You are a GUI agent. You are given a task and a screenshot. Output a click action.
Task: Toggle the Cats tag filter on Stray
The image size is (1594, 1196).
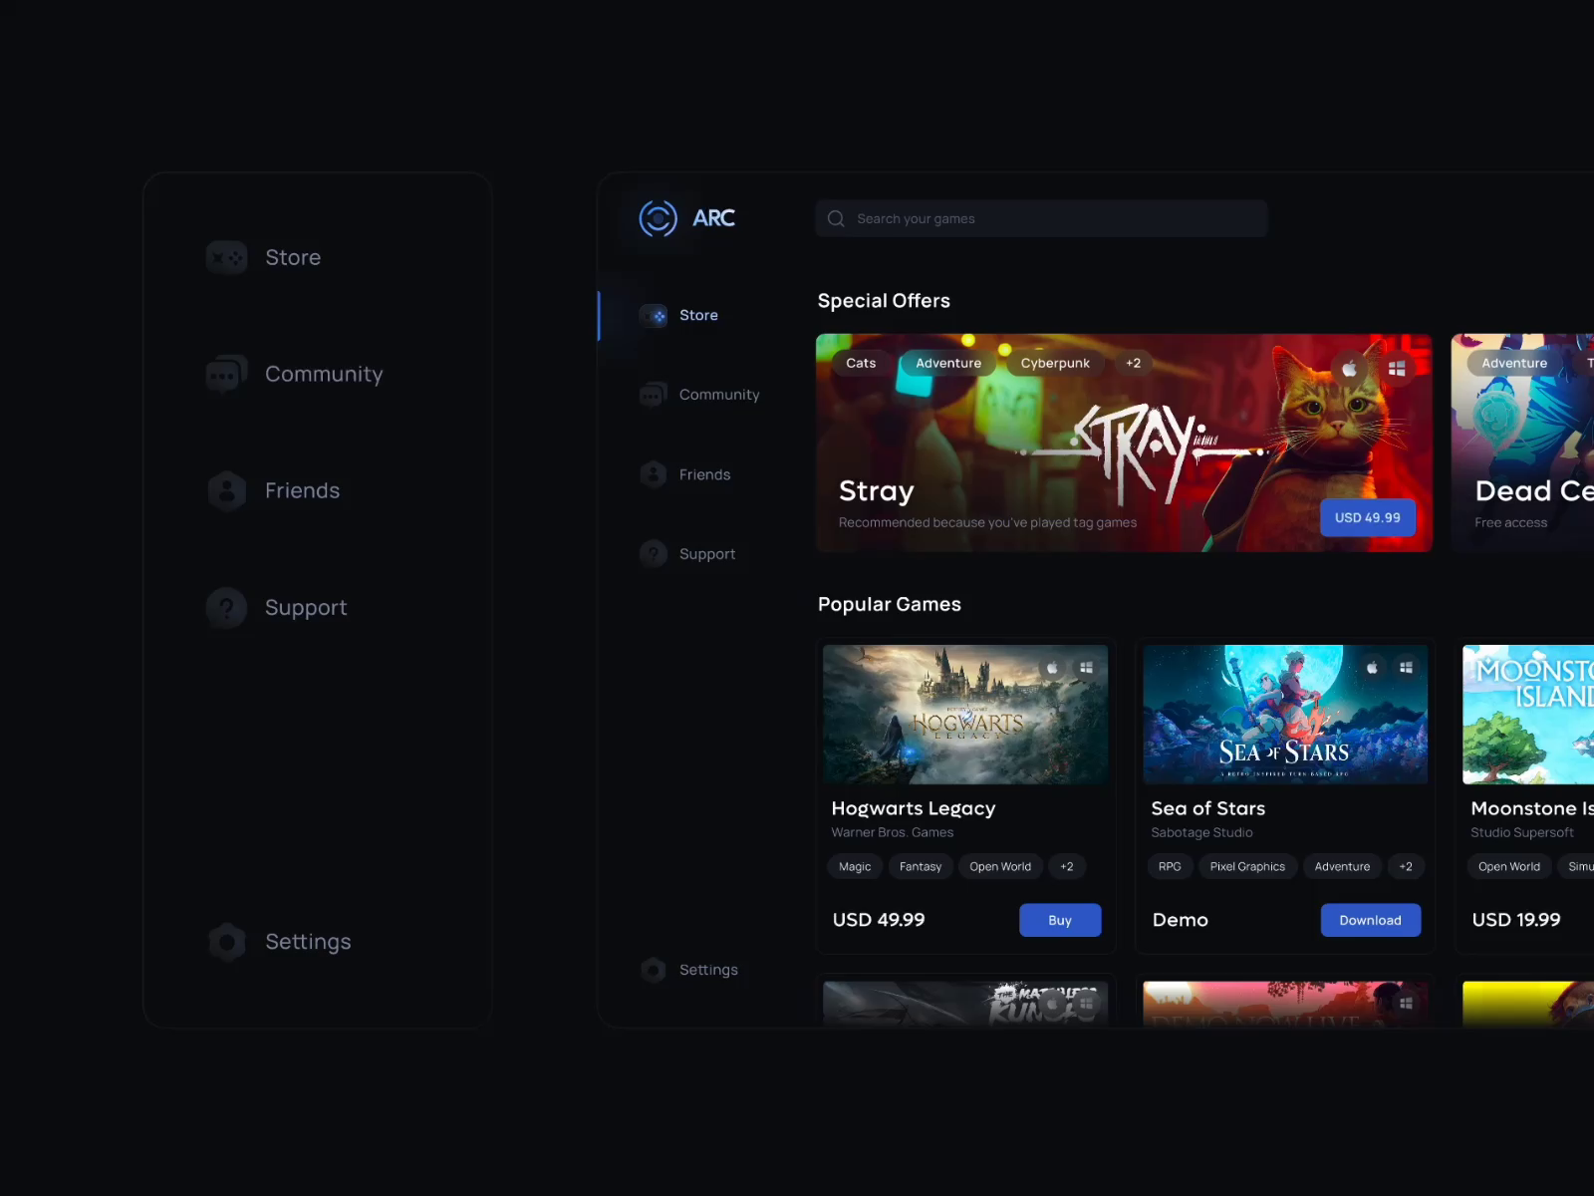point(860,363)
